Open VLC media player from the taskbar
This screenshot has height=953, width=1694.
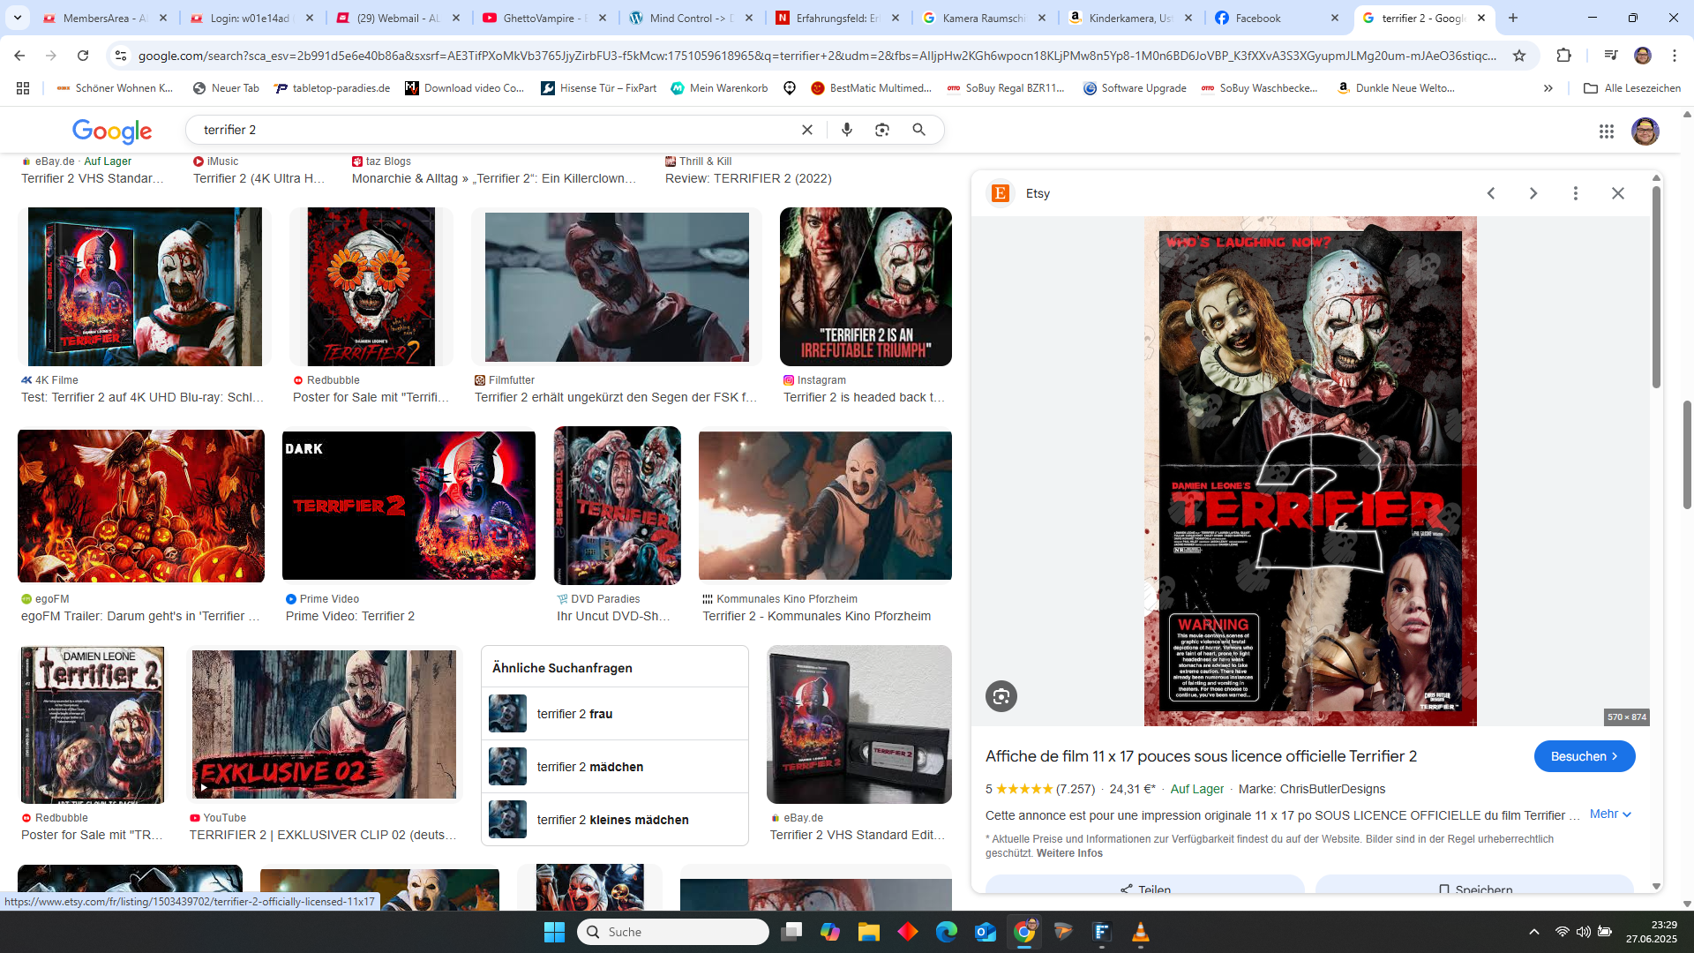[1141, 932]
